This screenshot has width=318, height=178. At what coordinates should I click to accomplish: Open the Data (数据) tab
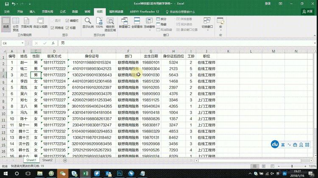coord(75,12)
